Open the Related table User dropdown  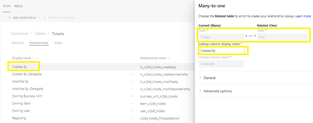click(282, 37)
